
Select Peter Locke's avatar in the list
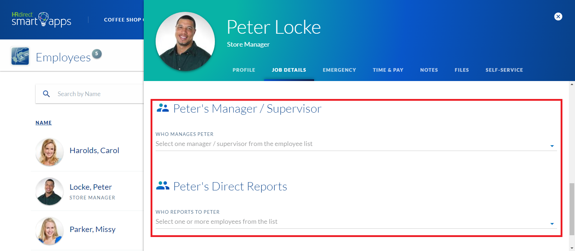coord(50,191)
